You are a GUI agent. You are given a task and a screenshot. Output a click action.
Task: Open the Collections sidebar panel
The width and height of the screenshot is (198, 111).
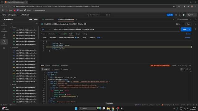pyautogui.click(x=4, y=24)
